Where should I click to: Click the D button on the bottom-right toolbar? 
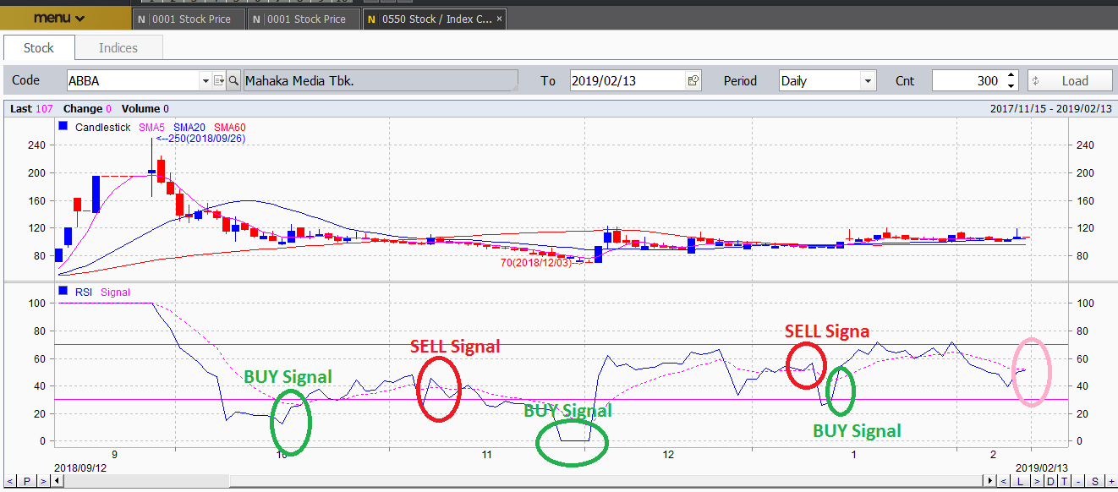pos(1051,482)
